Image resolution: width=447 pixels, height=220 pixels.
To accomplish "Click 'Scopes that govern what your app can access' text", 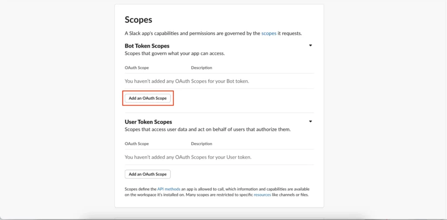I will point(175,53).
